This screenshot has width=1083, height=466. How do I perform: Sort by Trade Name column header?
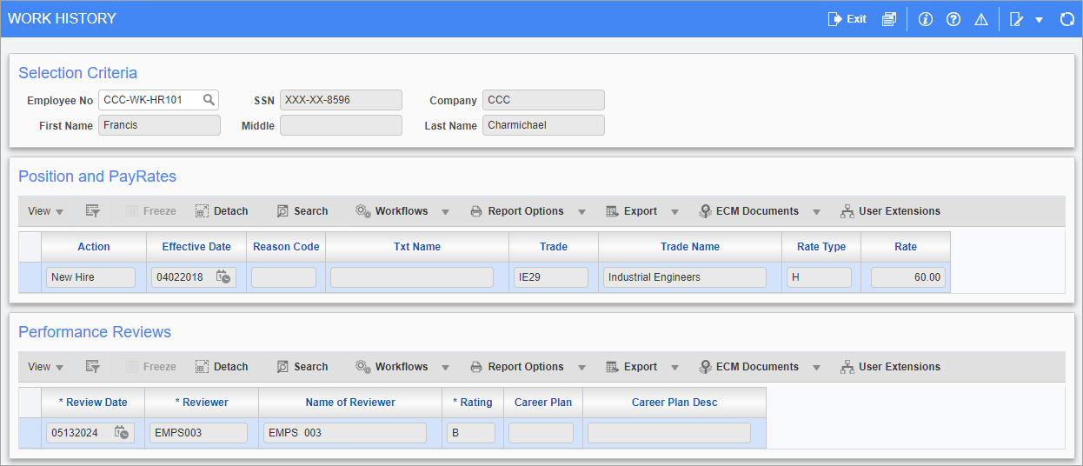pyautogui.click(x=689, y=247)
